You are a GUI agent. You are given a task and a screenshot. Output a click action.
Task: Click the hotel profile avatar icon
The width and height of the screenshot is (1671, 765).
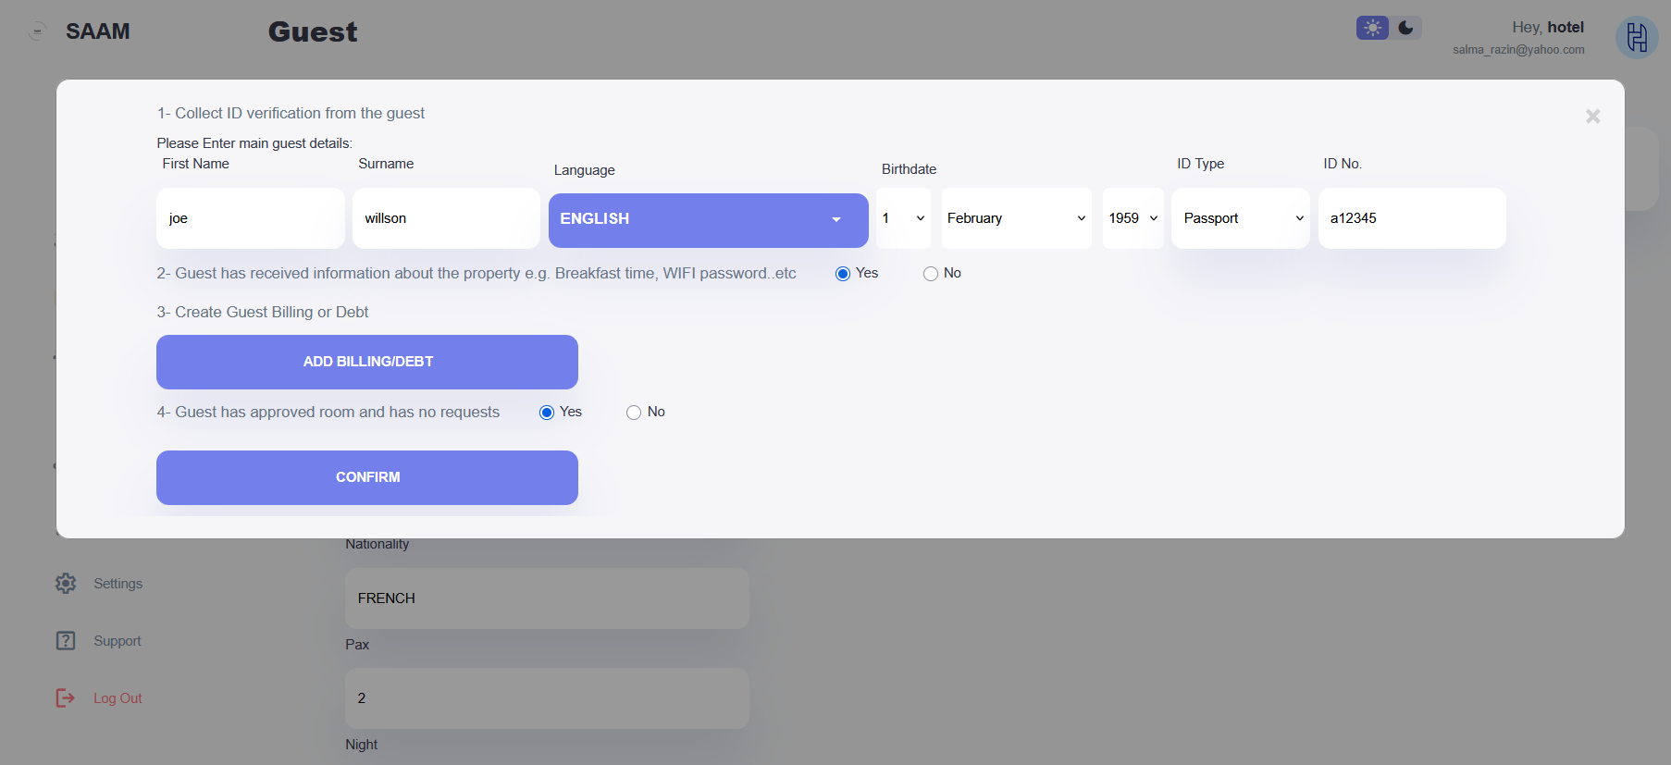coord(1636,38)
